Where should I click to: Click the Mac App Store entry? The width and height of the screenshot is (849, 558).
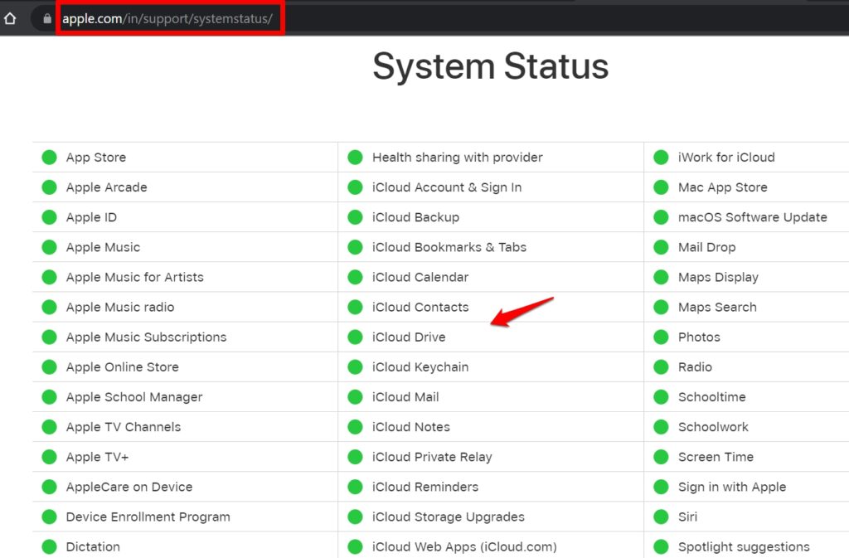[x=722, y=187]
